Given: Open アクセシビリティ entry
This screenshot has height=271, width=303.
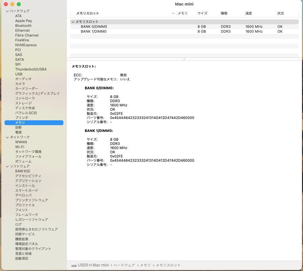Looking at the screenshot, I should 28,176.
